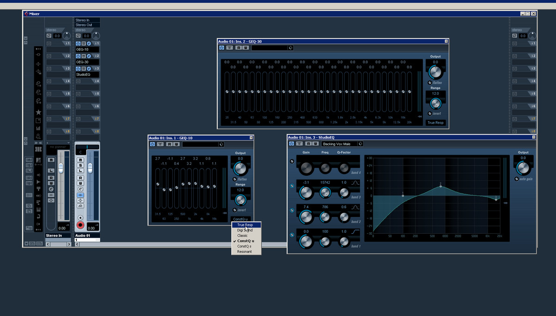
Task: Click insert 3 power button for StudioEQ
Action: (78, 68)
